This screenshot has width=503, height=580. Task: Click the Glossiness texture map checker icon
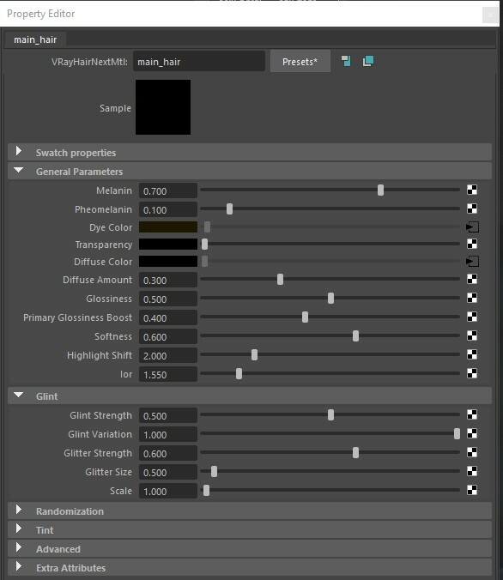point(472,298)
